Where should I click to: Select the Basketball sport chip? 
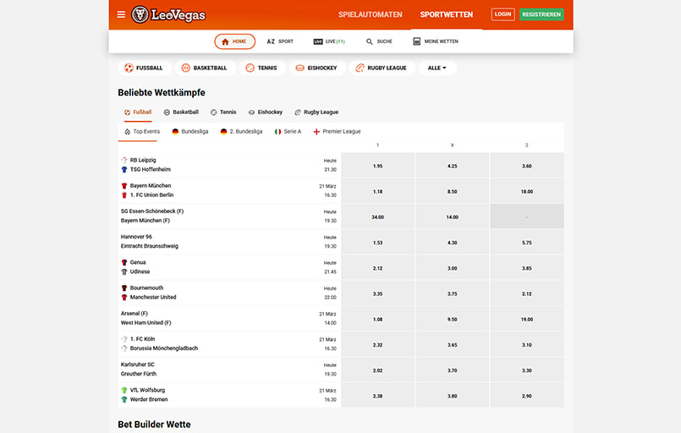click(x=205, y=68)
